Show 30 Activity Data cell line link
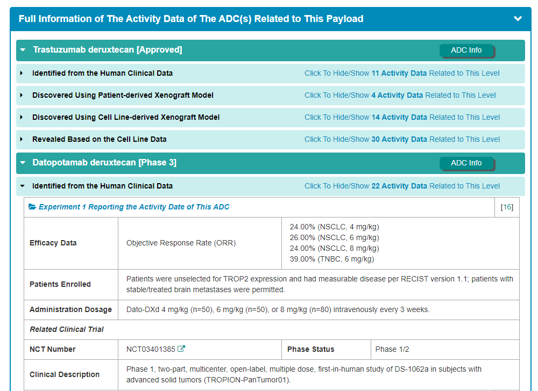 pyautogui.click(x=401, y=139)
